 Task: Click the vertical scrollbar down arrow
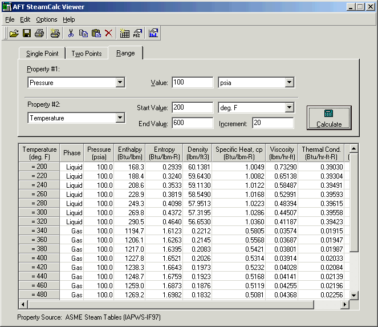(x=354, y=295)
